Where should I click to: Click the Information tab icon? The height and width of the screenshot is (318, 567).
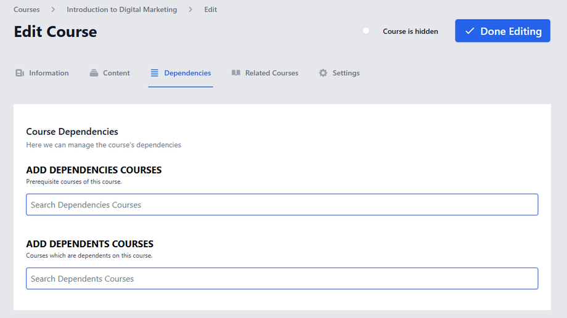(20, 73)
